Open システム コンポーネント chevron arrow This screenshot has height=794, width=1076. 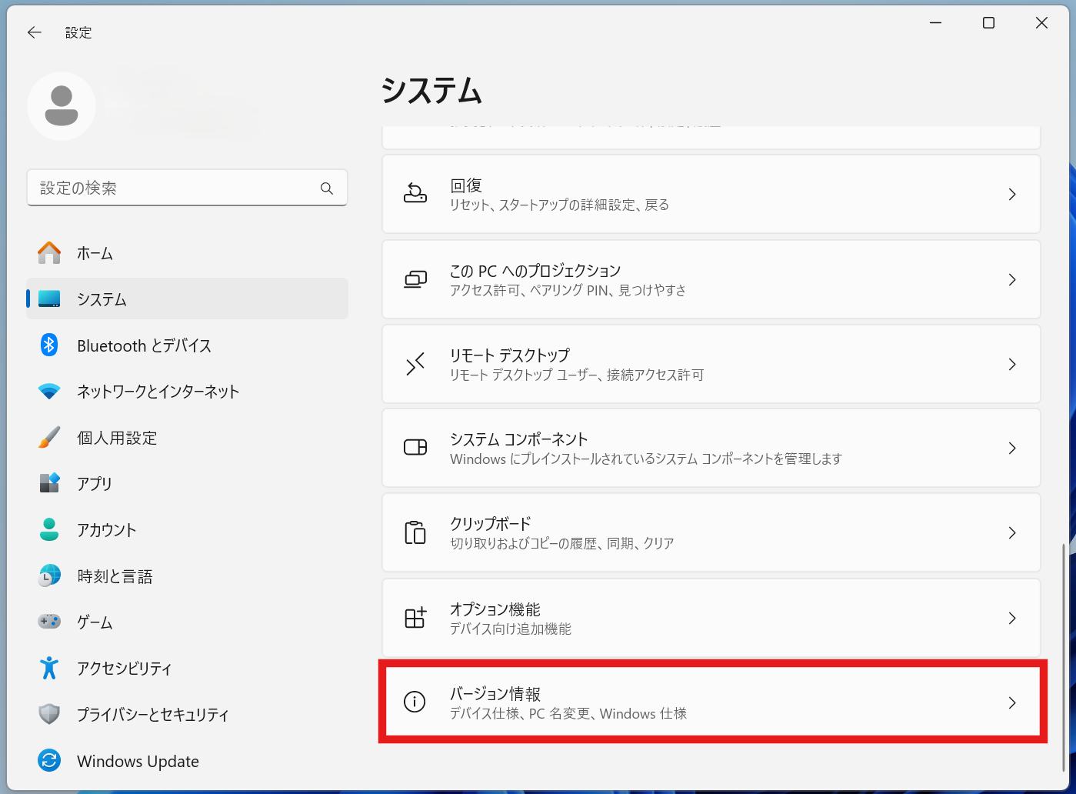pyautogui.click(x=1012, y=449)
